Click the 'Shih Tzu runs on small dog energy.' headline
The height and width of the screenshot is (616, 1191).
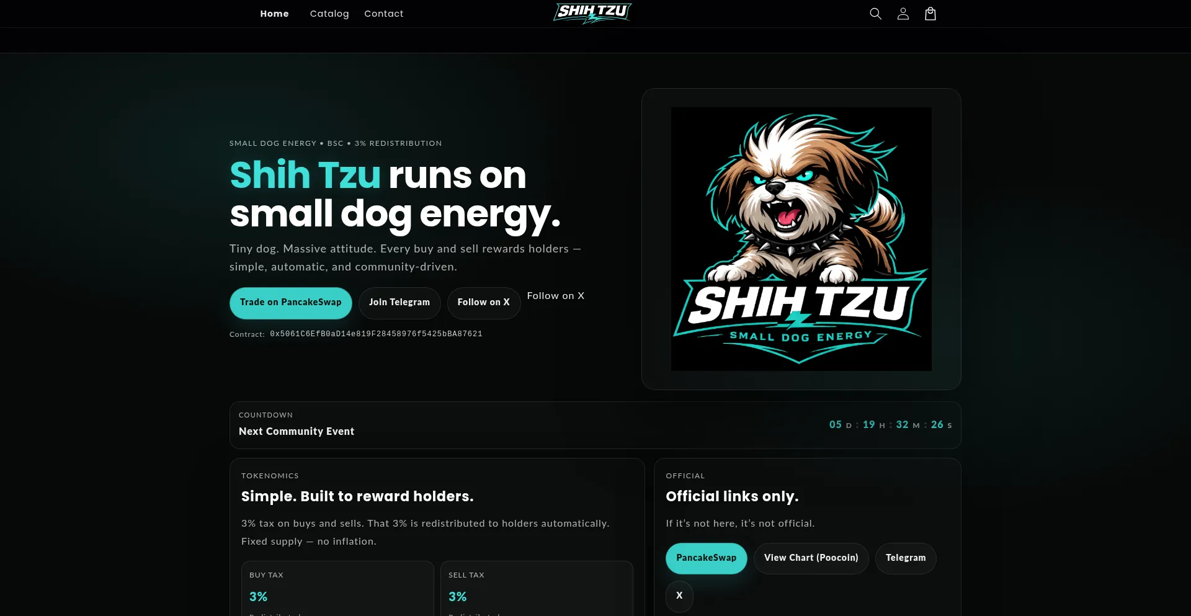pos(395,194)
